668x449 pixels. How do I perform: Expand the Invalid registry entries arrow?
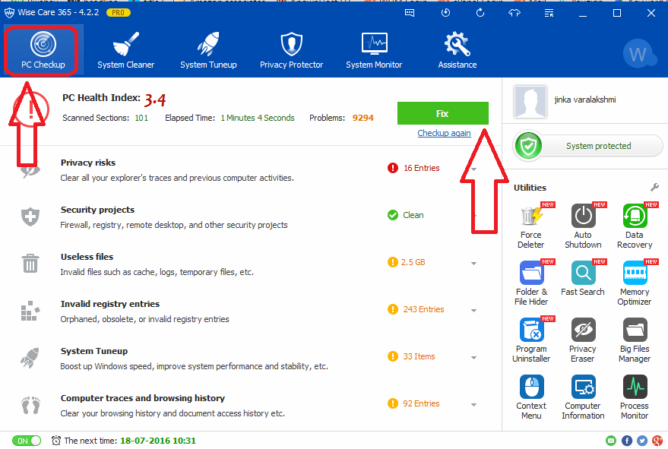(473, 311)
